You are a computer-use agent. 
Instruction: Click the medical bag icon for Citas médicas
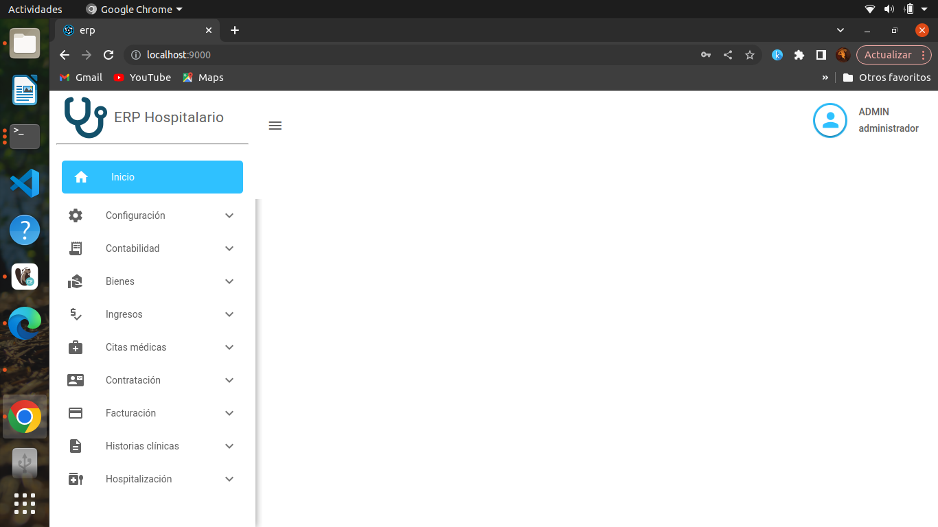(x=76, y=347)
